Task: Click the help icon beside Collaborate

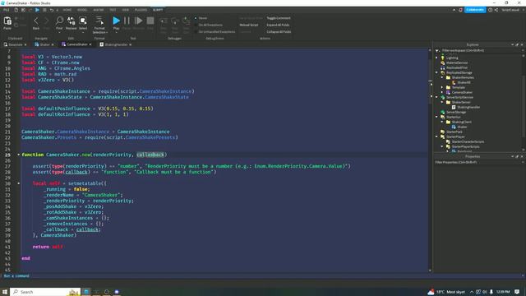Action: [490, 10]
